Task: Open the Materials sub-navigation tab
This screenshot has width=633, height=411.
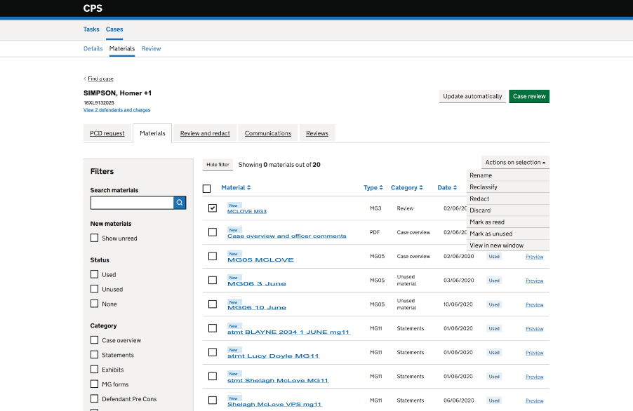Action: [122, 49]
